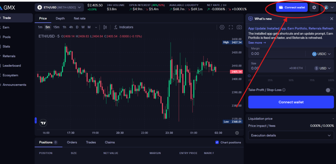
Task: Toggle Take-Profit / Stop-Loss switch
Action: click(330, 90)
